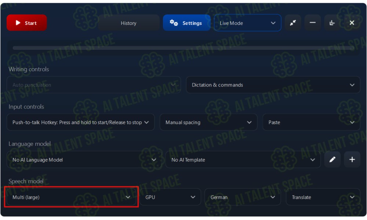Click the pencil edit template icon
Viewport: 367px width, 220px height.
coord(332,159)
